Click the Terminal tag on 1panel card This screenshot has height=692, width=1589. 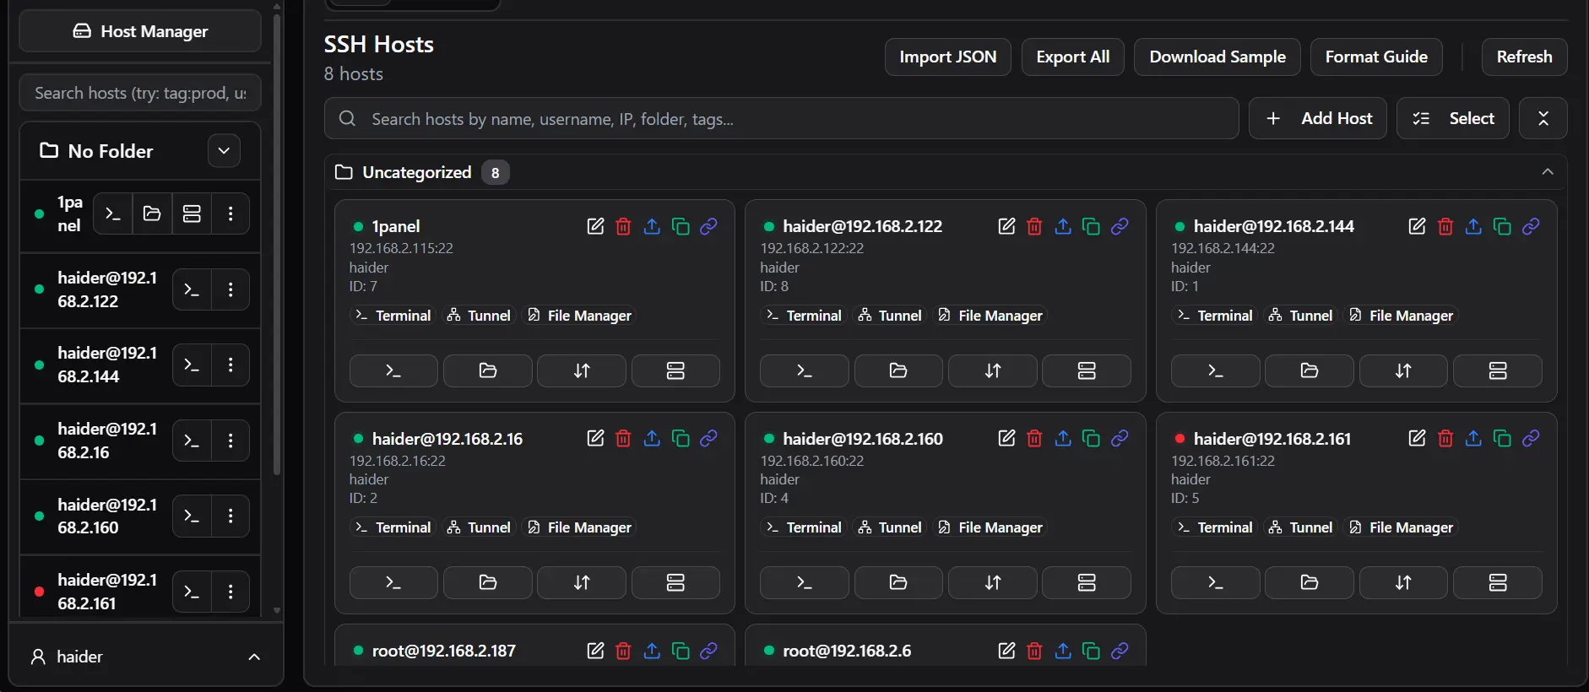pos(393,316)
